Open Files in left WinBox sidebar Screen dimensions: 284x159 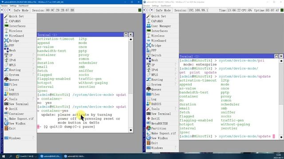(13, 84)
